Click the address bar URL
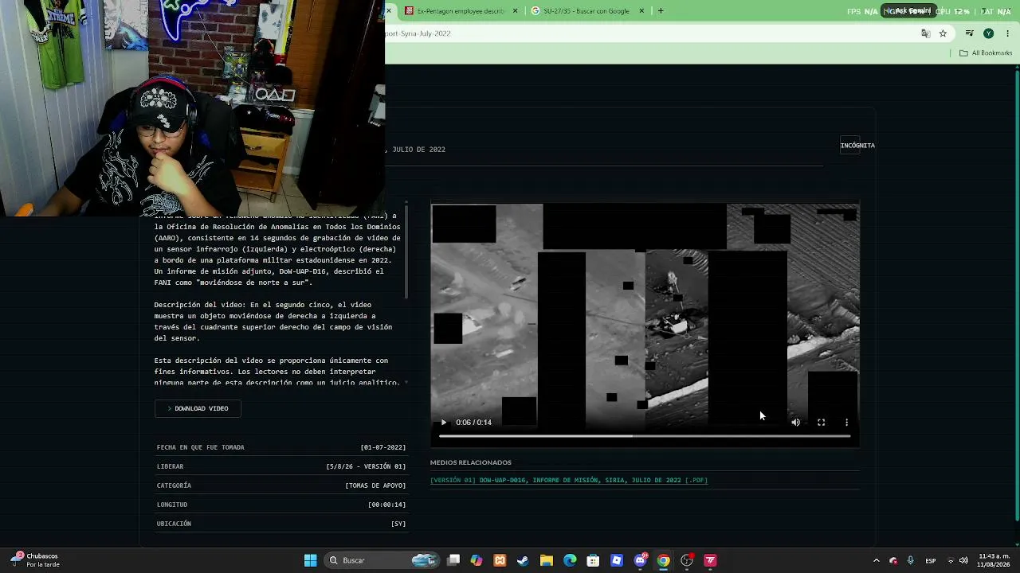 tap(419, 33)
